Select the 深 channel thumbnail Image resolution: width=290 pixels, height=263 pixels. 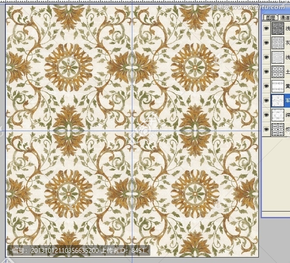point(278,115)
